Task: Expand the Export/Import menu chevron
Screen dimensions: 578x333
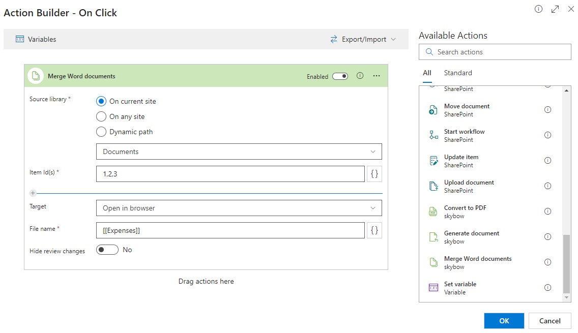Action: (393, 39)
